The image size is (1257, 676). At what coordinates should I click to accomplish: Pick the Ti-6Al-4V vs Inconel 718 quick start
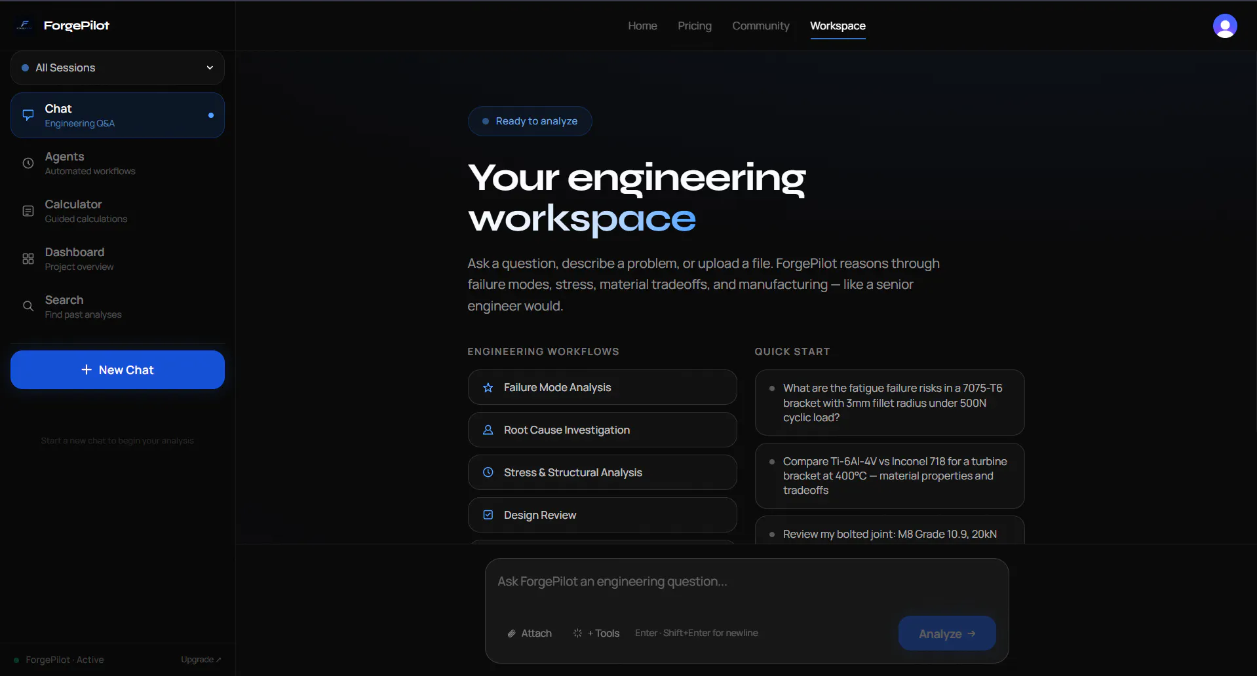[x=889, y=476]
